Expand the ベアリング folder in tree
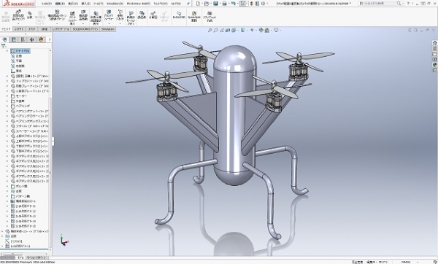The width and height of the screenshot is (438, 264). [7, 106]
